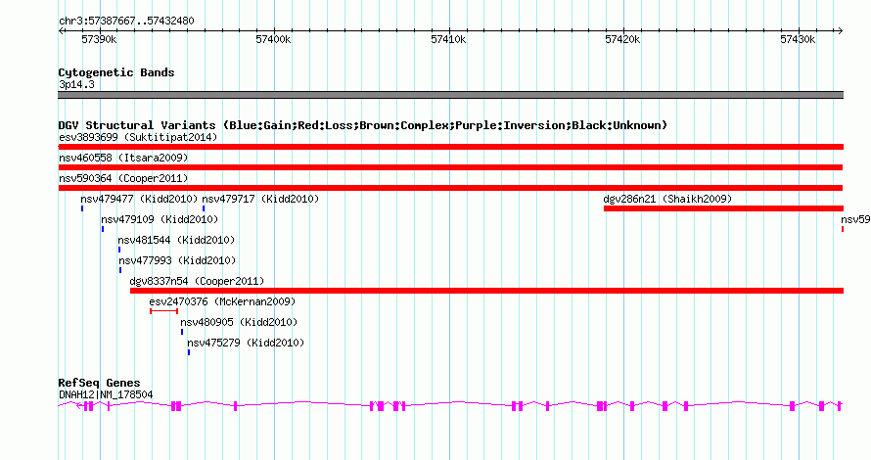This screenshot has width=871, height=460.
Task: Click the magenta DNAH12 gene model track
Action: [450, 406]
